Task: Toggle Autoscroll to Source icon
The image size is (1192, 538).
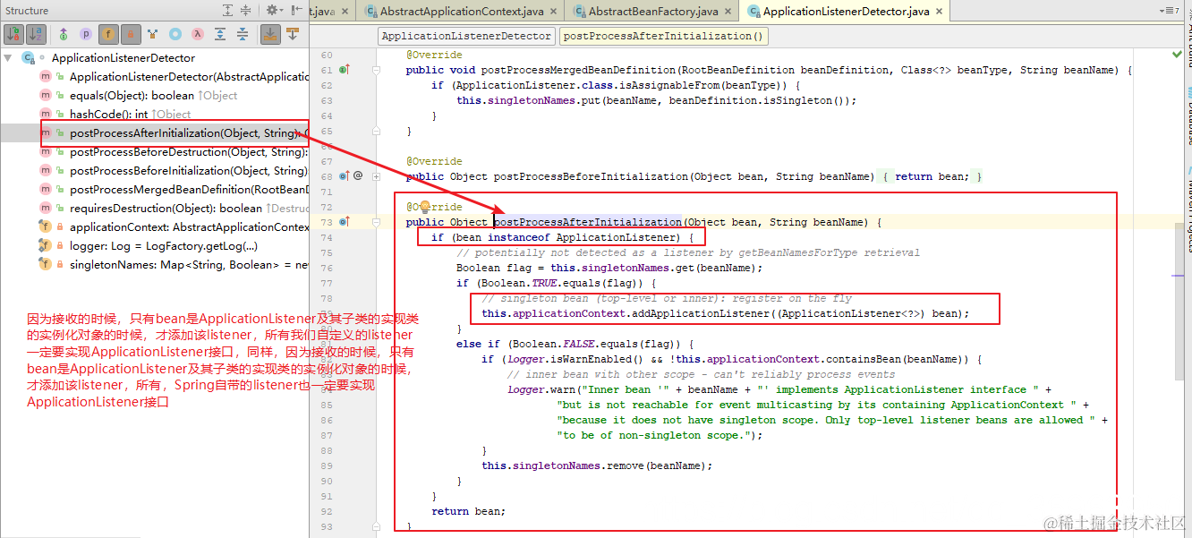Action: coord(269,34)
